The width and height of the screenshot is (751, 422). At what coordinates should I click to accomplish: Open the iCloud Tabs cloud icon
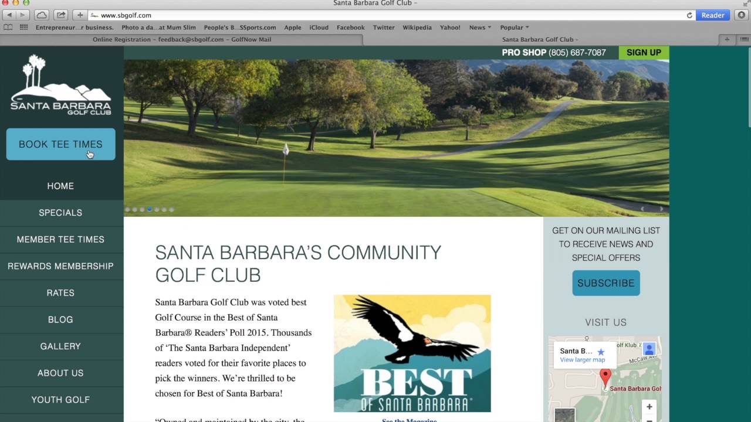(x=42, y=15)
